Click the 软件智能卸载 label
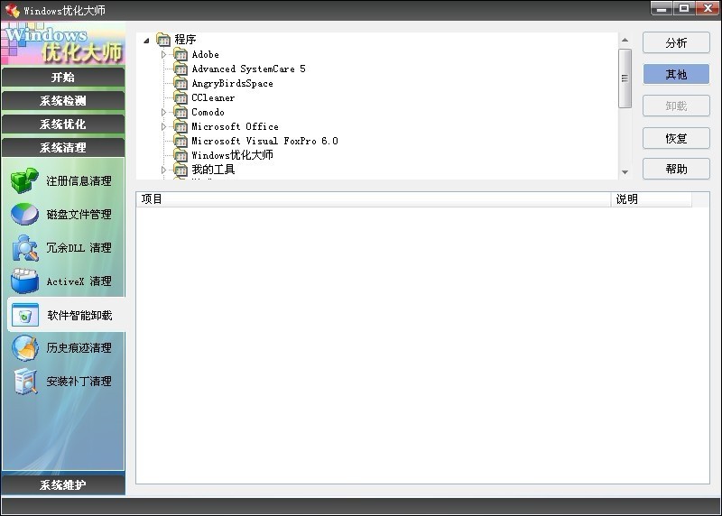 pyautogui.click(x=79, y=316)
